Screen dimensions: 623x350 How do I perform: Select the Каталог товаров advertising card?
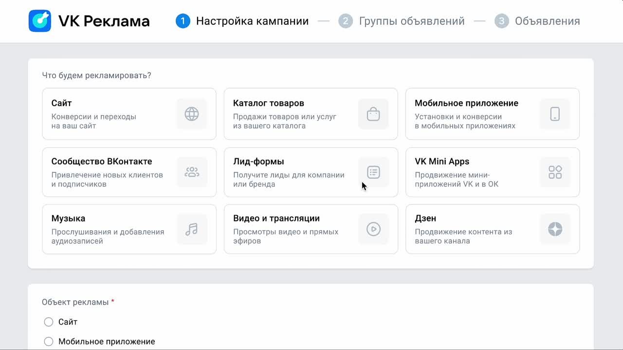pyautogui.click(x=292, y=114)
